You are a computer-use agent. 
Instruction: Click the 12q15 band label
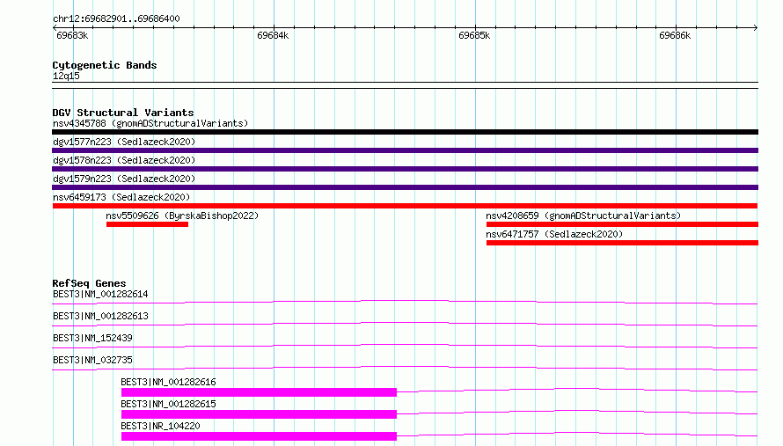66,76
